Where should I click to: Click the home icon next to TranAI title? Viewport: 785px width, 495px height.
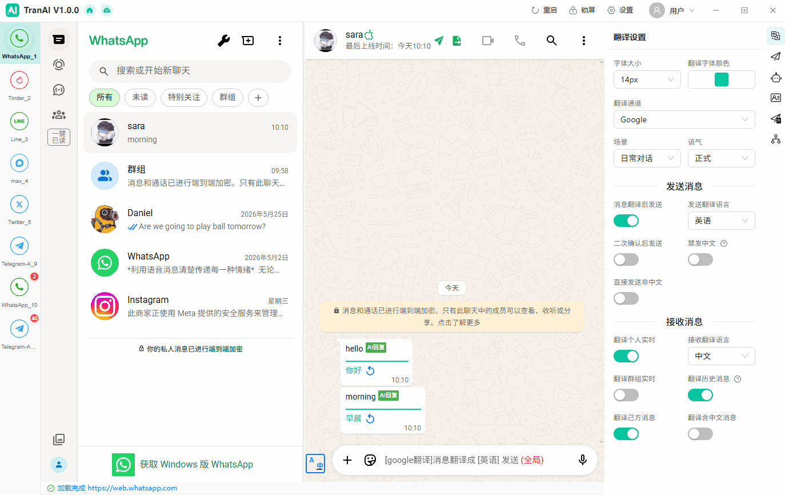click(x=89, y=10)
